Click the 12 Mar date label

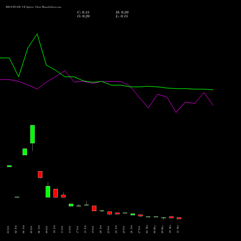[178, 229]
